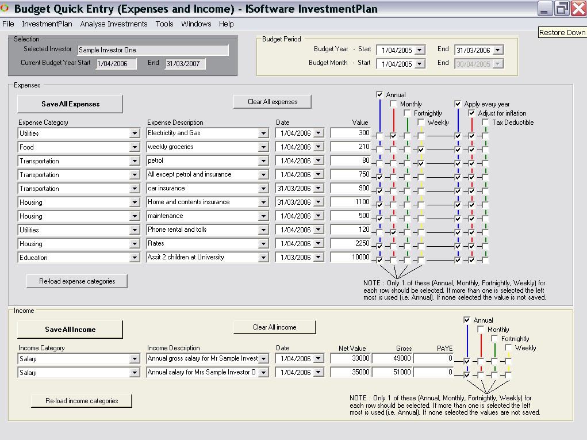Toggle Apply every year checkbox on petrol row
This screenshot has width=587, height=440.
click(458, 163)
